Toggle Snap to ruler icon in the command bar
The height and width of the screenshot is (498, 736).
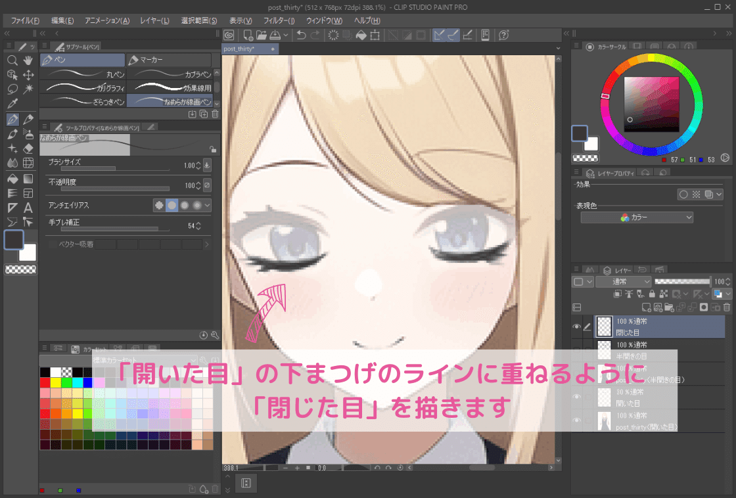[440, 35]
